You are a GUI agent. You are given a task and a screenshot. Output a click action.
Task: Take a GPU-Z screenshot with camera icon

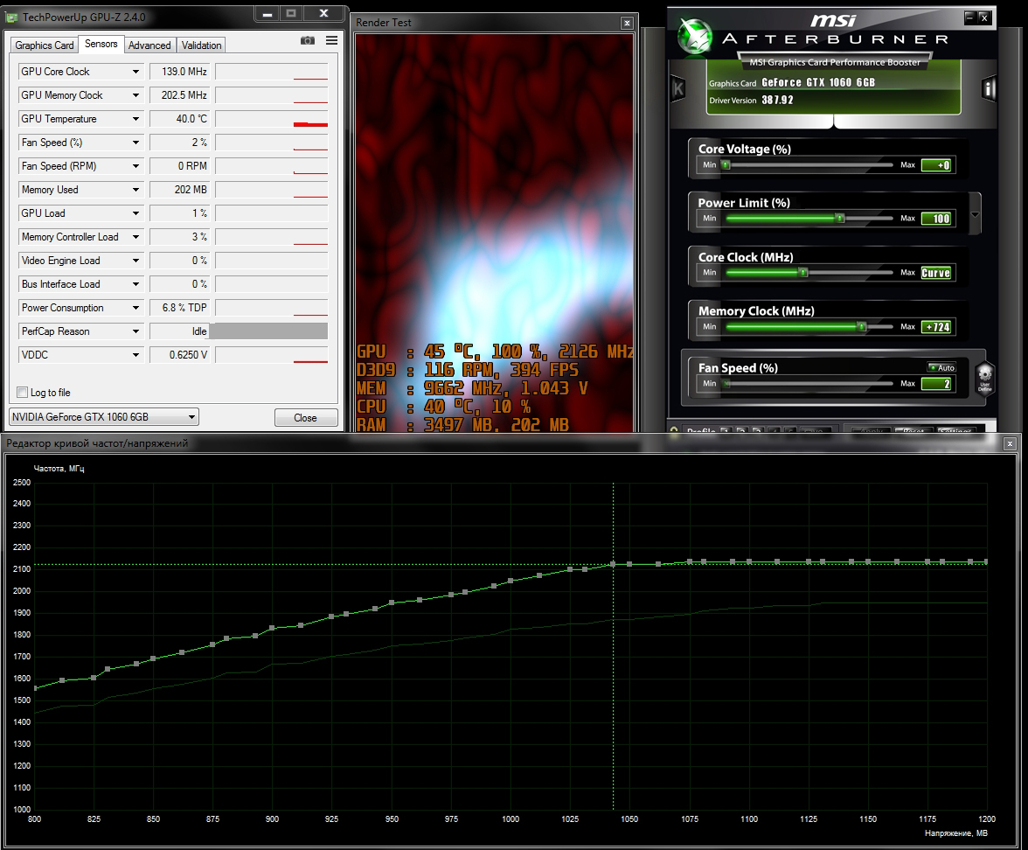308,40
